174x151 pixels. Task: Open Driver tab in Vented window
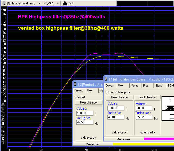[78, 91]
